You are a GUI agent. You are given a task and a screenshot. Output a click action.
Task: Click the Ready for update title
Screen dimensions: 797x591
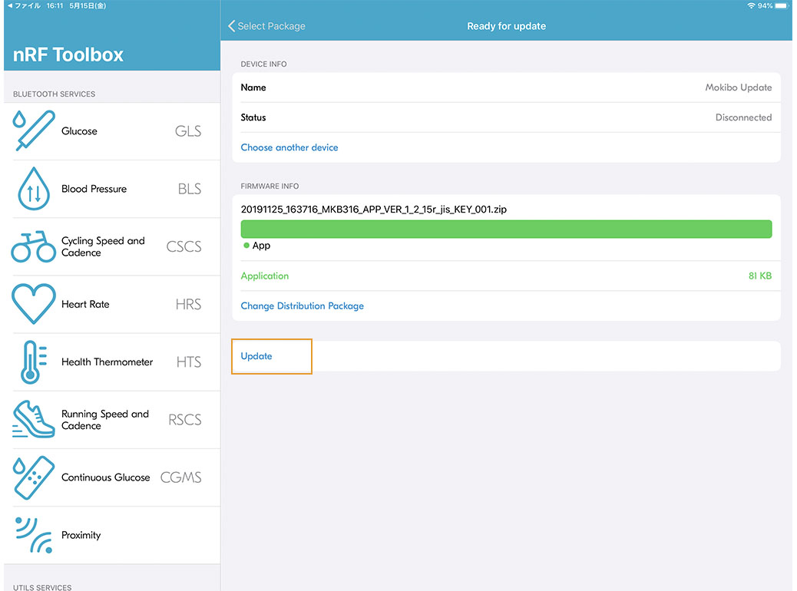point(506,26)
